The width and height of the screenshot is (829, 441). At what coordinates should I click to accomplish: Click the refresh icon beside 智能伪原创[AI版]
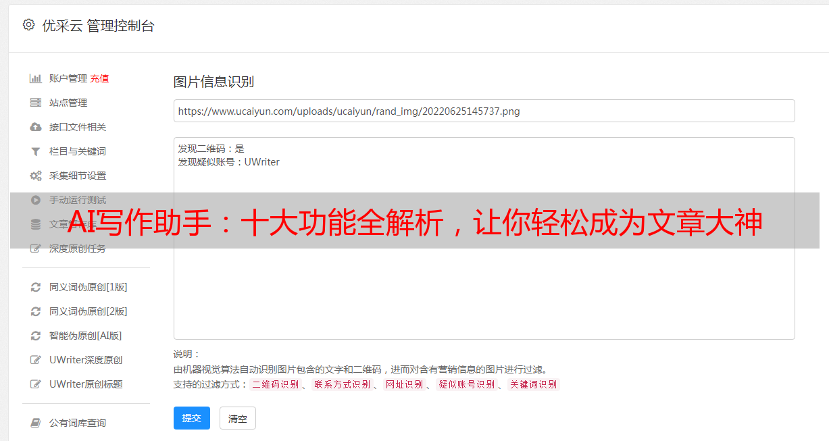36,336
